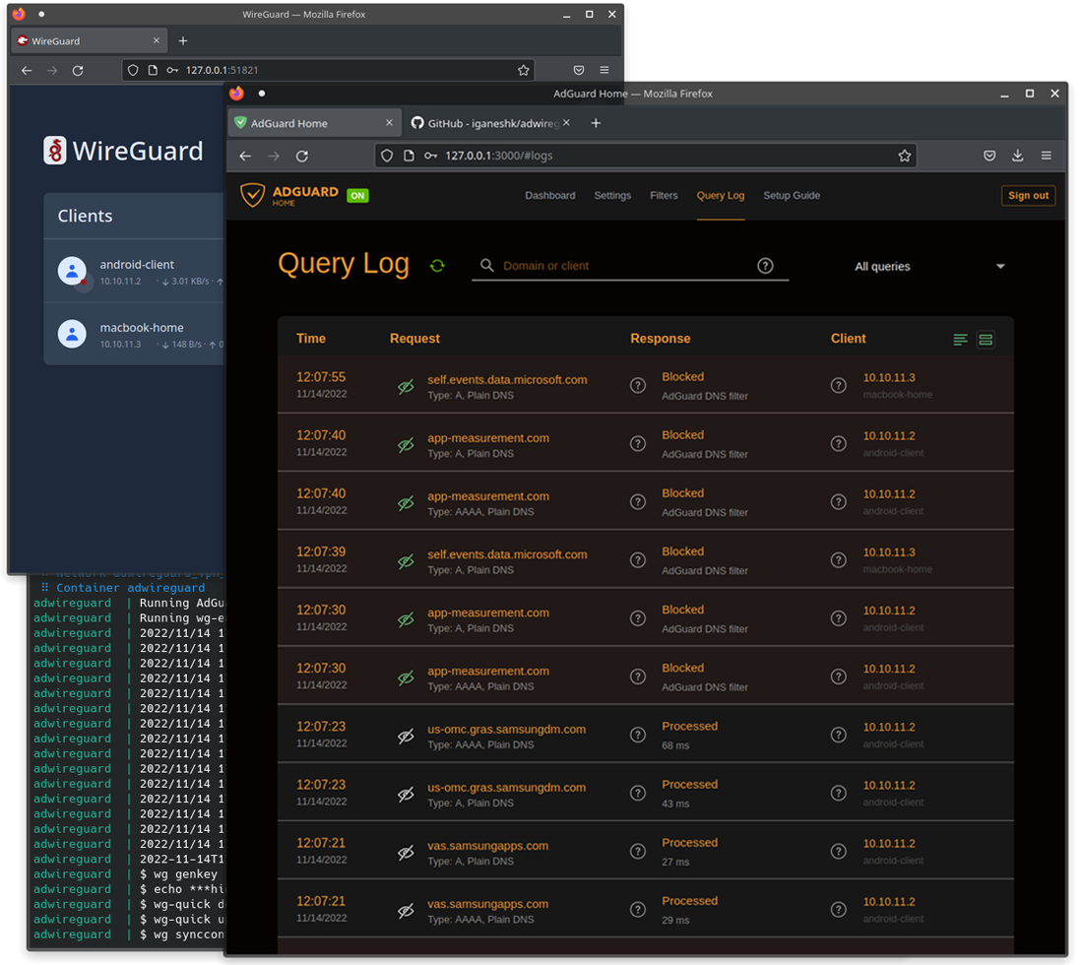1081x965 pixels.
Task: Open Pocket icon in AdGuard Firefox window
Action: coord(989,156)
